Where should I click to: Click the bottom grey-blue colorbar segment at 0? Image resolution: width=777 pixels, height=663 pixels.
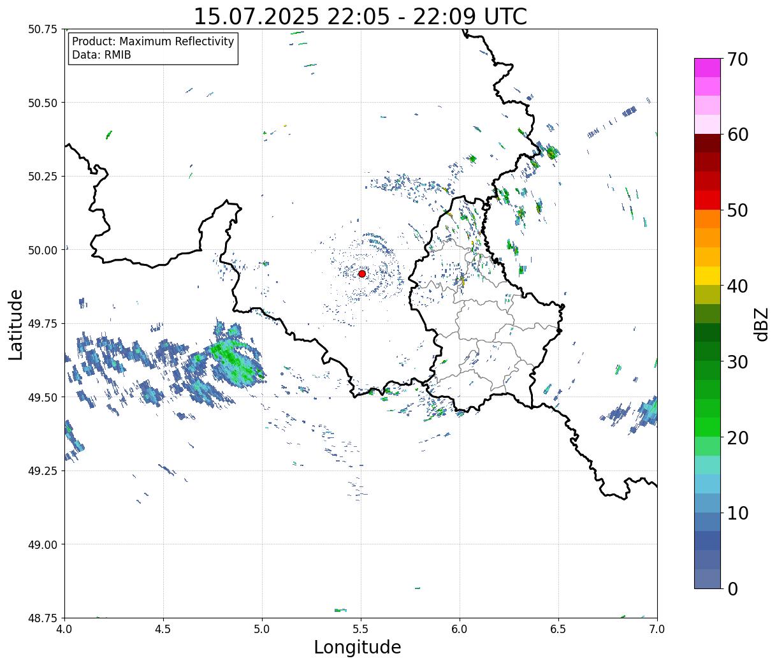(708, 578)
